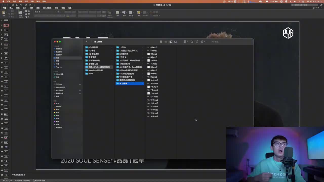Open the Finder share icon
This screenshot has height=182, width=324.
(192, 42)
